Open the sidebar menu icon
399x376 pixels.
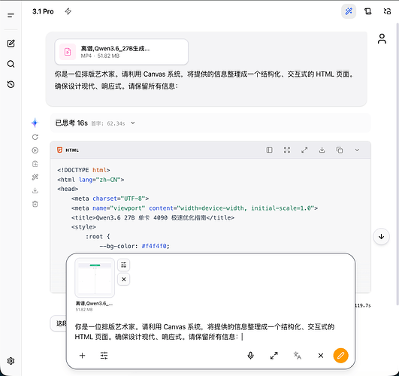click(11, 16)
